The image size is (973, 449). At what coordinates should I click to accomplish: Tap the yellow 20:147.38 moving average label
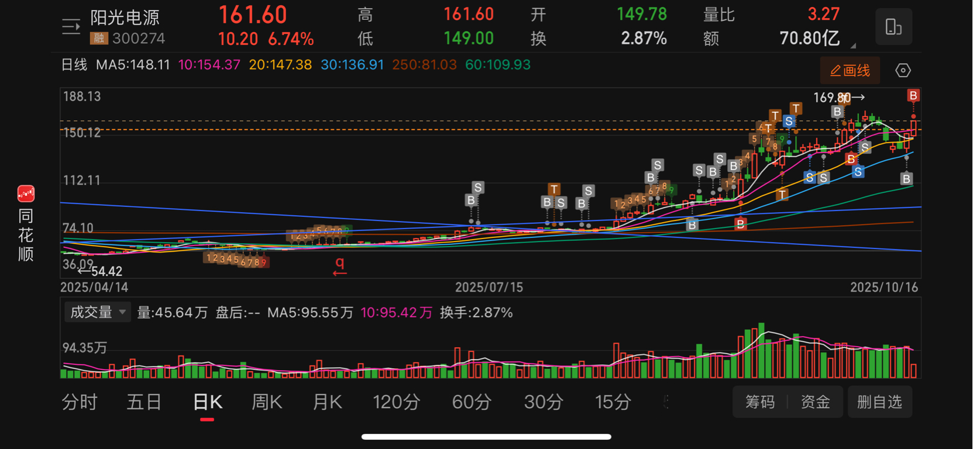pos(280,65)
